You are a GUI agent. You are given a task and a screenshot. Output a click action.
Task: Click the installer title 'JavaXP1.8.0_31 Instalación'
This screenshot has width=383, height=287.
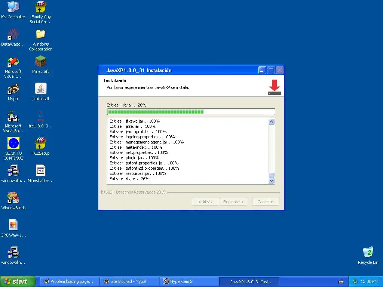pos(139,71)
